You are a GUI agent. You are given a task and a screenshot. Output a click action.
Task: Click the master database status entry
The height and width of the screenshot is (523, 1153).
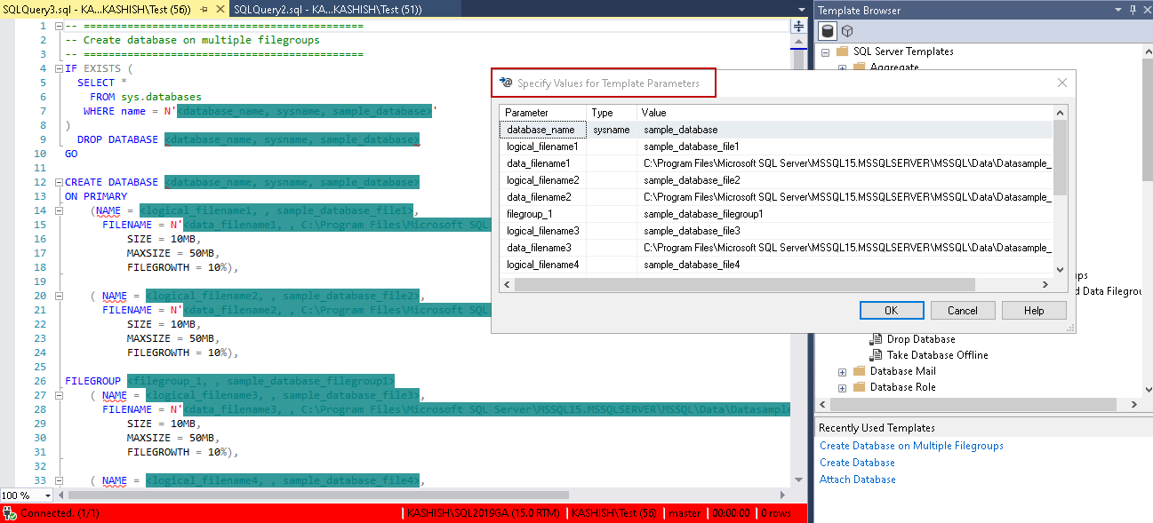coord(683,513)
